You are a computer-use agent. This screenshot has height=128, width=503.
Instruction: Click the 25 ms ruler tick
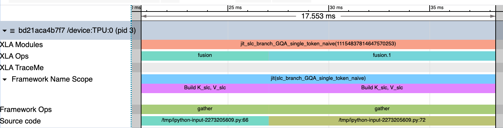pyautogui.click(x=235, y=7)
